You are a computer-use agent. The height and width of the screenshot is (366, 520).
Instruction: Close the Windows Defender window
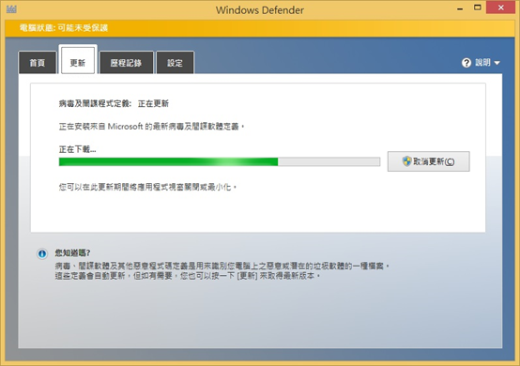pos(501,8)
